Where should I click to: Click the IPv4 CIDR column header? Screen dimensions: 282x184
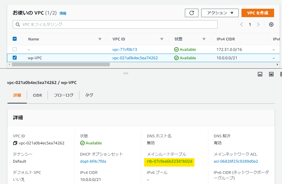[x=226, y=39]
